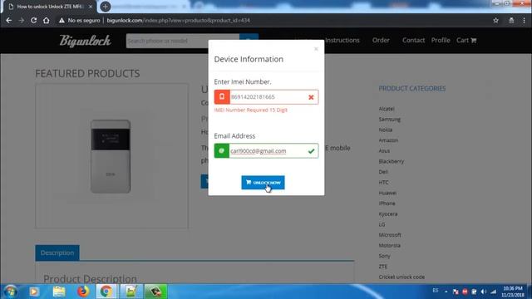
Task: Click the 'No es seguro' security warning
Action: click(x=80, y=20)
